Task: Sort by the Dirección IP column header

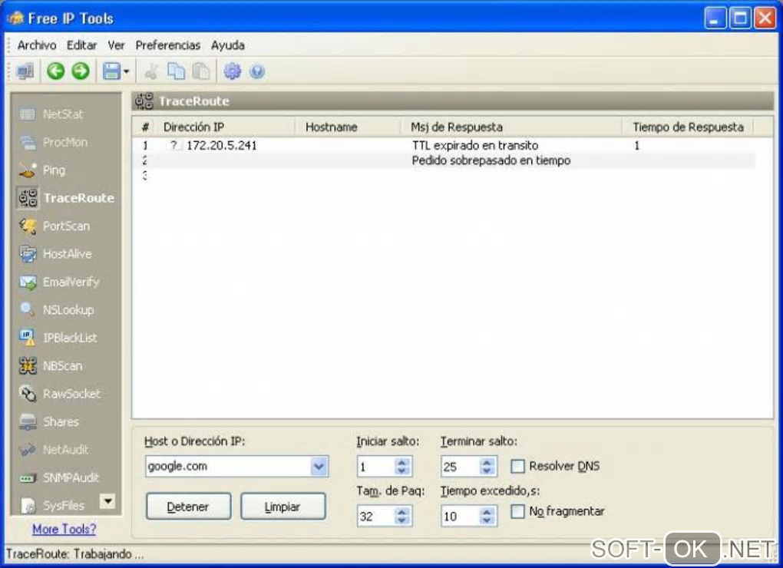Action: [226, 127]
